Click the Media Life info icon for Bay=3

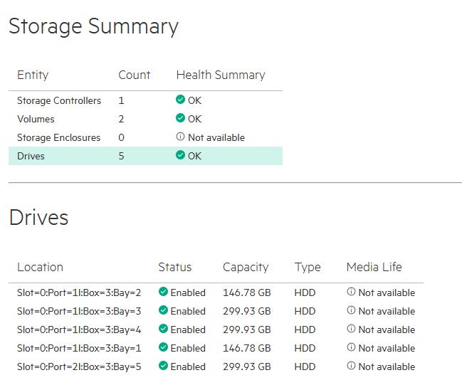click(351, 311)
